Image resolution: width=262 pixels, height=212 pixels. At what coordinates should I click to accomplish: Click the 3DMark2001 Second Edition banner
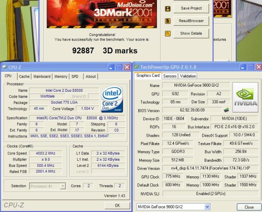[x=102, y=14]
